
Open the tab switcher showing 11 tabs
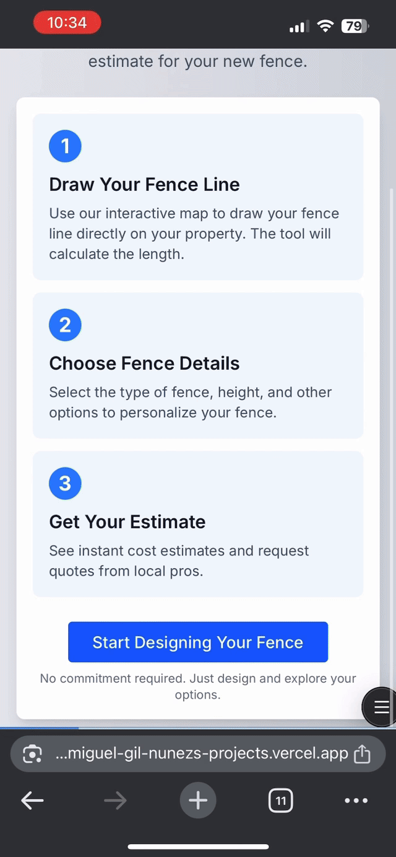click(281, 801)
